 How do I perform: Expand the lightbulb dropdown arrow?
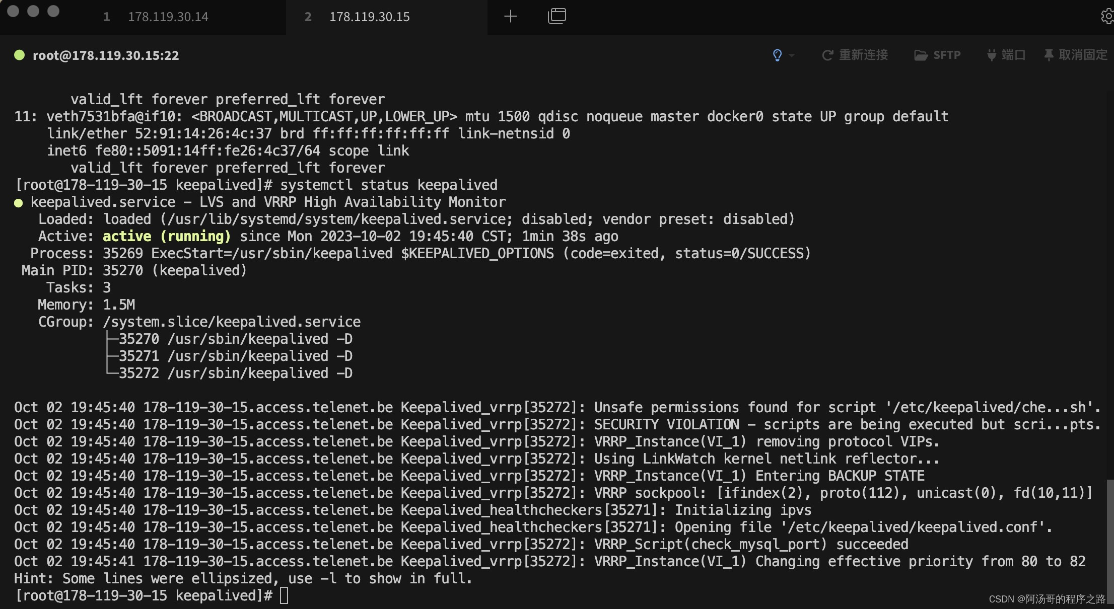(792, 55)
